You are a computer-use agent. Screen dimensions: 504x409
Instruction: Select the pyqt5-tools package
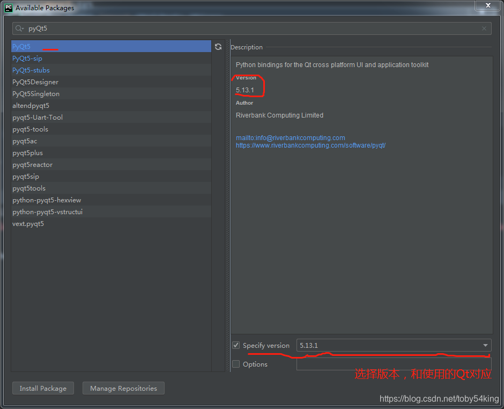(x=111, y=129)
